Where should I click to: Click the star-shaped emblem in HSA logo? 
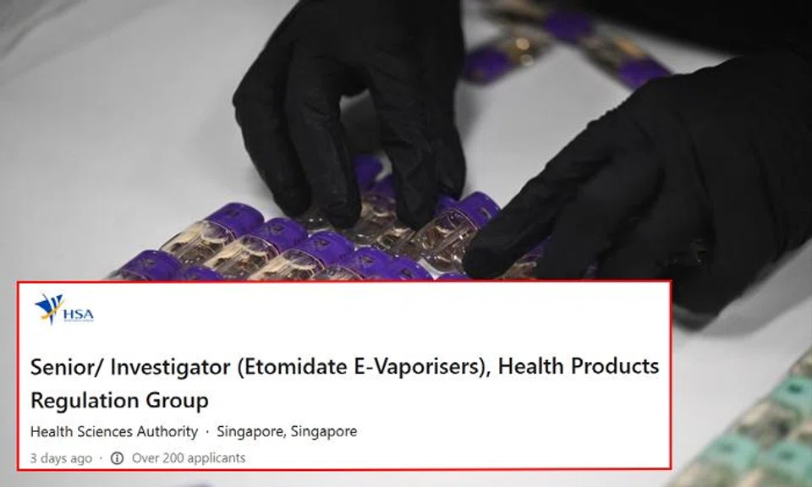pyautogui.click(x=49, y=308)
